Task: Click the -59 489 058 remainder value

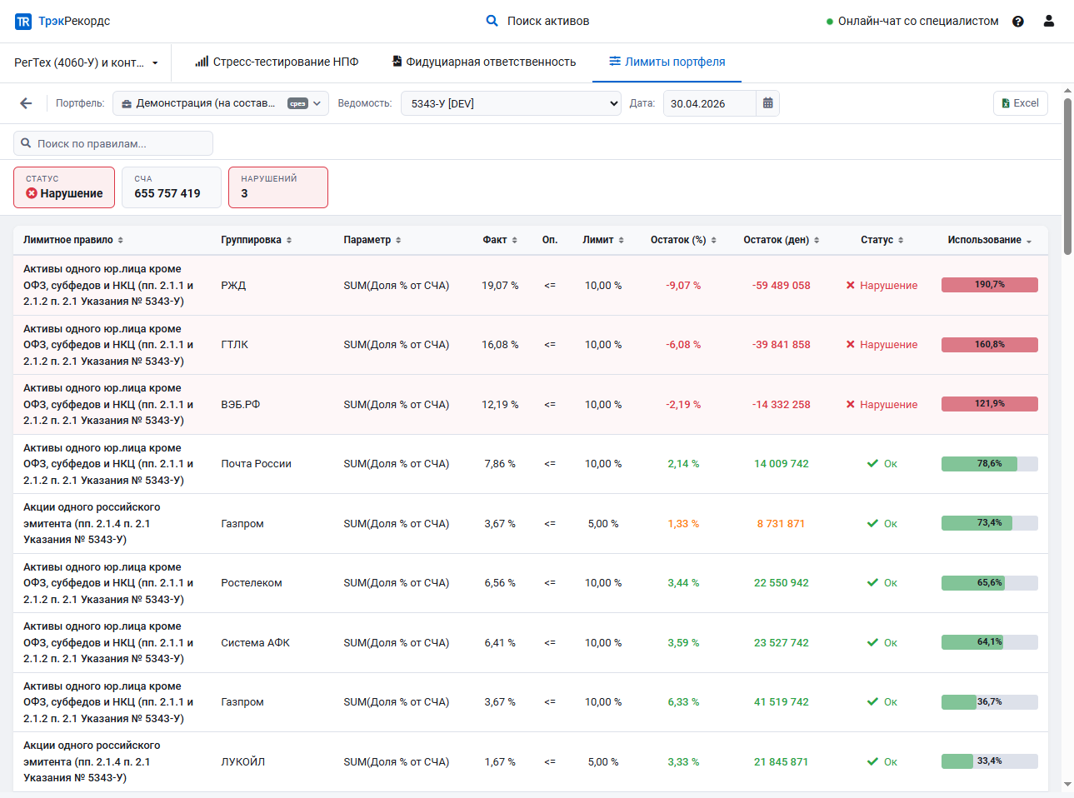Action: [782, 285]
